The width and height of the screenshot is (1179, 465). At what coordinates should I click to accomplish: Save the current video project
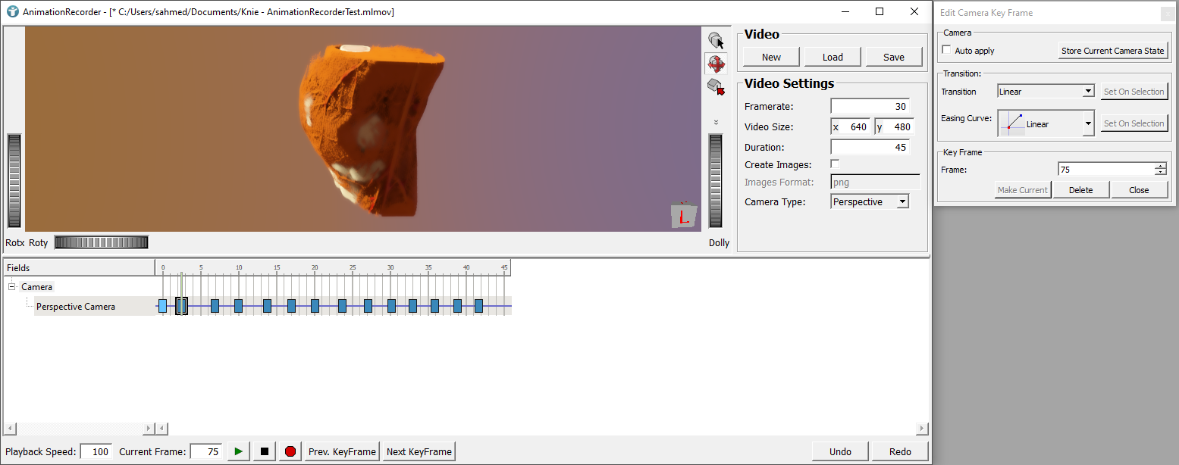point(893,57)
